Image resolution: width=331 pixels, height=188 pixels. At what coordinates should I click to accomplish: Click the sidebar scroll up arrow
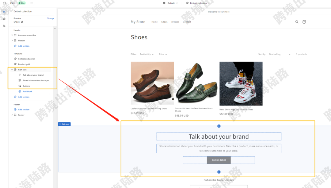click(x=55, y=28)
